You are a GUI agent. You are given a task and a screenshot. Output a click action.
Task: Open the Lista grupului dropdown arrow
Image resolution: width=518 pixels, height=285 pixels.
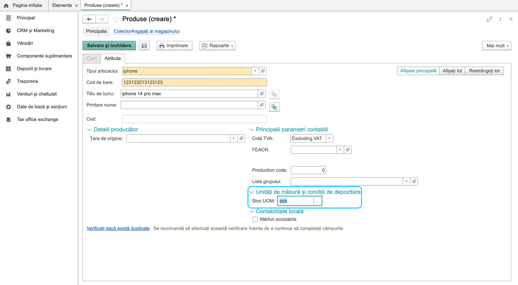(x=406, y=181)
